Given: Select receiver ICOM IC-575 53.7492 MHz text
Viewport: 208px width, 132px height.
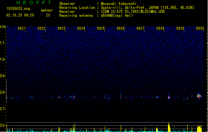Looking at the screenshot, I should point(133,12).
